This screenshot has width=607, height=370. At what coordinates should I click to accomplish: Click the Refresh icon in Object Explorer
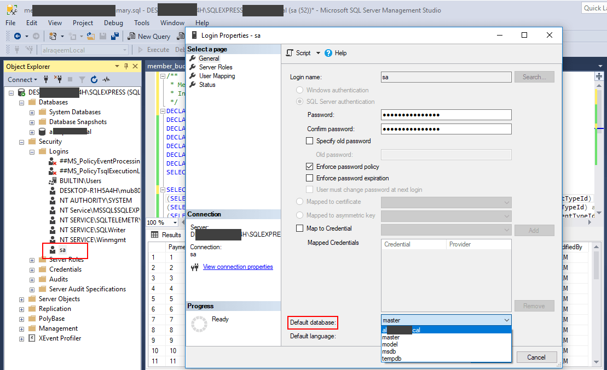pyautogui.click(x=94, y=79)
